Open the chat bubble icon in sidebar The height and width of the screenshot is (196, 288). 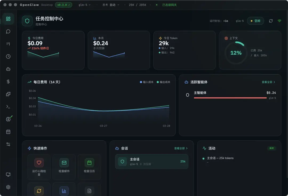(8, 31)
